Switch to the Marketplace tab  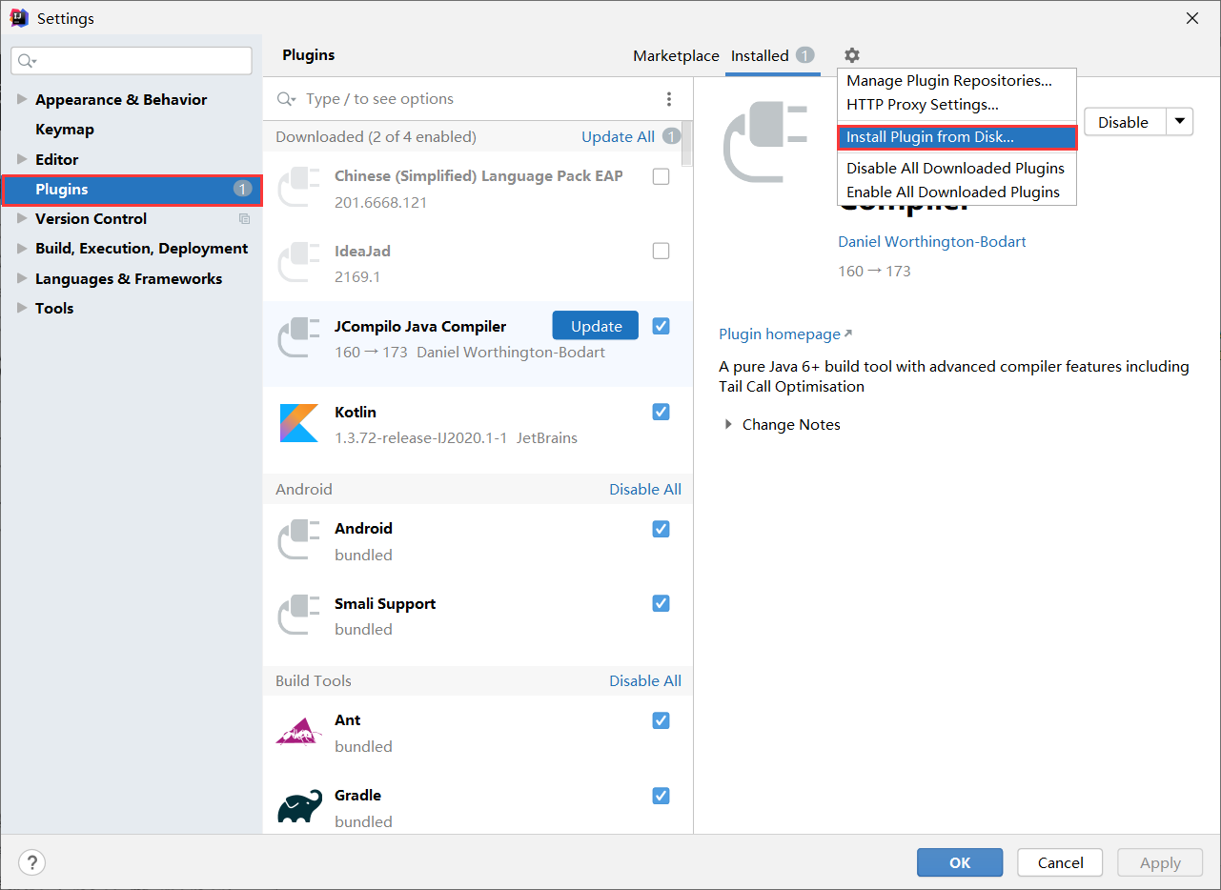point(676,56)
